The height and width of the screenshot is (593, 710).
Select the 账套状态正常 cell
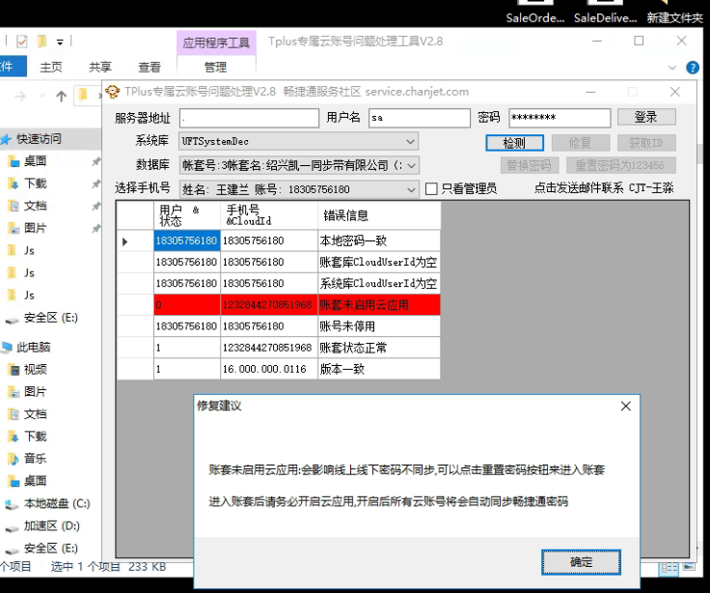[379, 348]
